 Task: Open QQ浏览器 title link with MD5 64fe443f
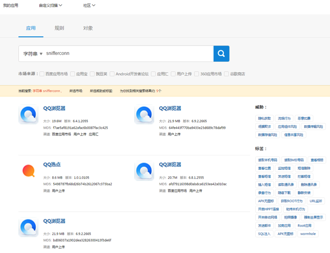(170, 109)
